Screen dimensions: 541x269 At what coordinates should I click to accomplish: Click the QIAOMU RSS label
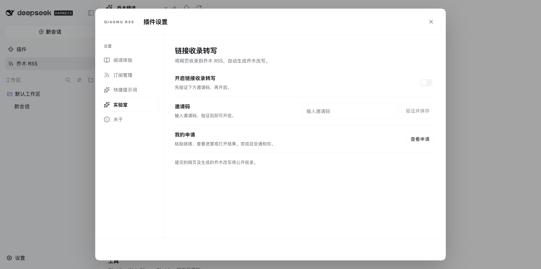click(119, 22)
